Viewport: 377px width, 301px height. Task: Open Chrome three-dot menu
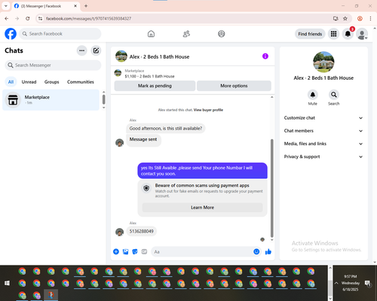coord(370,19)
